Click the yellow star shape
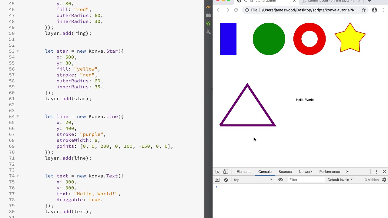388x218 pixels. click(x=350, y=39)
